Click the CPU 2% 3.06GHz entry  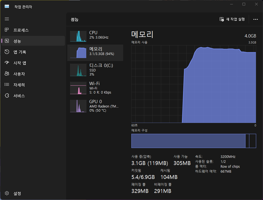pos(95,36)
